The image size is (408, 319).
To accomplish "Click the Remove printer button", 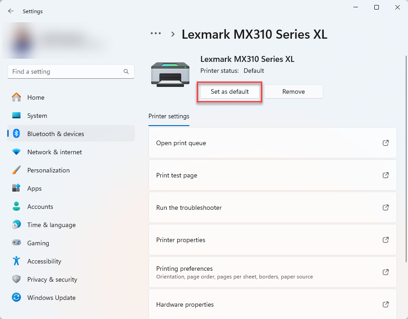I will 293,91.
